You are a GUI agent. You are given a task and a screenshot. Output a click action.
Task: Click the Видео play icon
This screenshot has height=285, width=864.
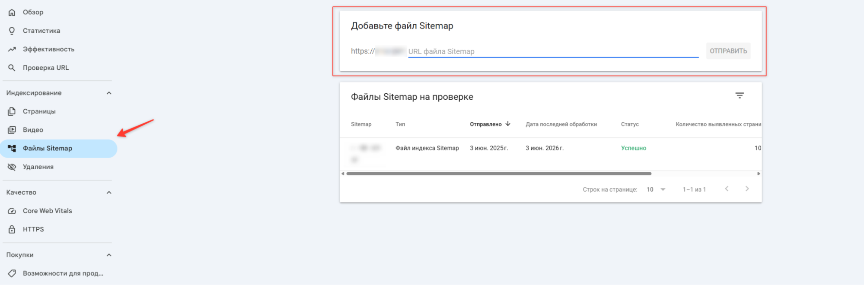12,130
